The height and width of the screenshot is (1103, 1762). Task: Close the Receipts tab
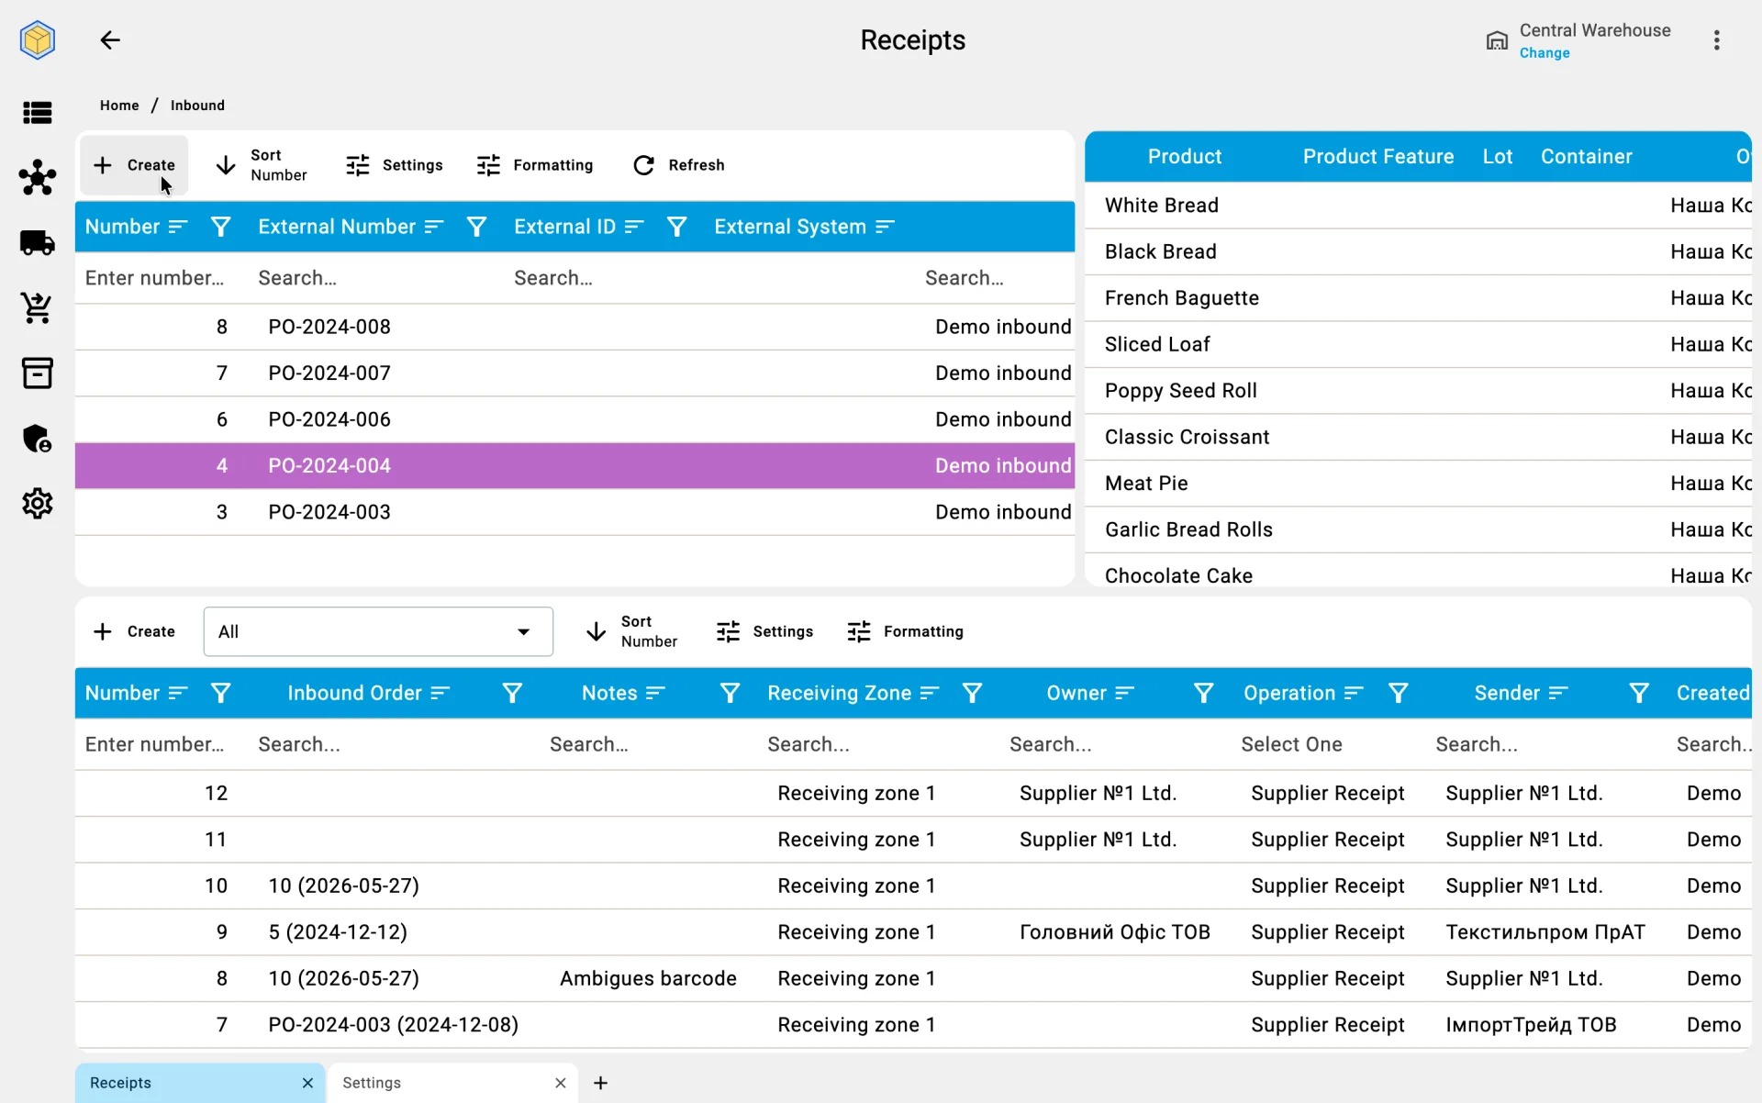point(307,1083)
